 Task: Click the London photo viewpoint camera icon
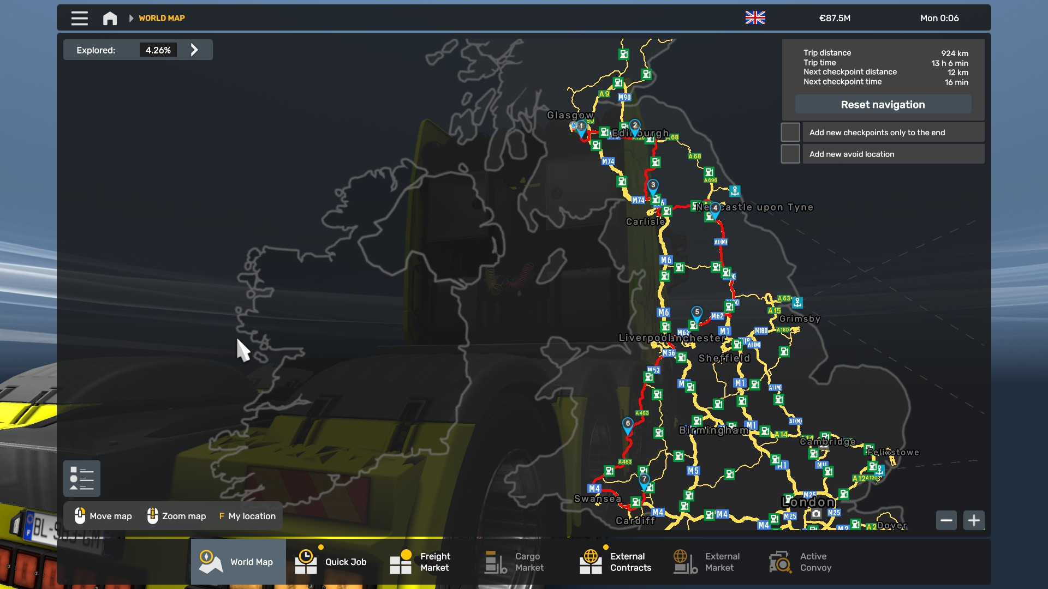[816, 514]
